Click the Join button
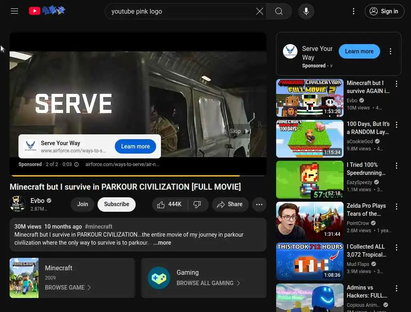 coord(83,205)
